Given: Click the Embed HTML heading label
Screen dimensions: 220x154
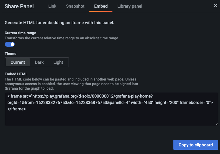Looking at the screenshot, I should tap(16, 74).
